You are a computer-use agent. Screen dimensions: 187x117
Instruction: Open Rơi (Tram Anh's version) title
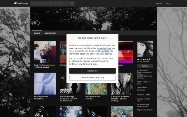click(x=93, y=98)
